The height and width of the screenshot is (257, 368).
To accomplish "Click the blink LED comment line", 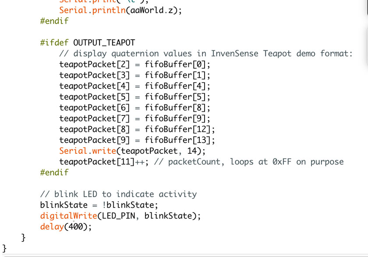I will point(119,194).
